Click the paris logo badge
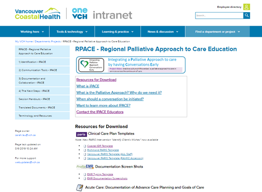The width and height of the screenshot is (262, 192). [81, 134]
